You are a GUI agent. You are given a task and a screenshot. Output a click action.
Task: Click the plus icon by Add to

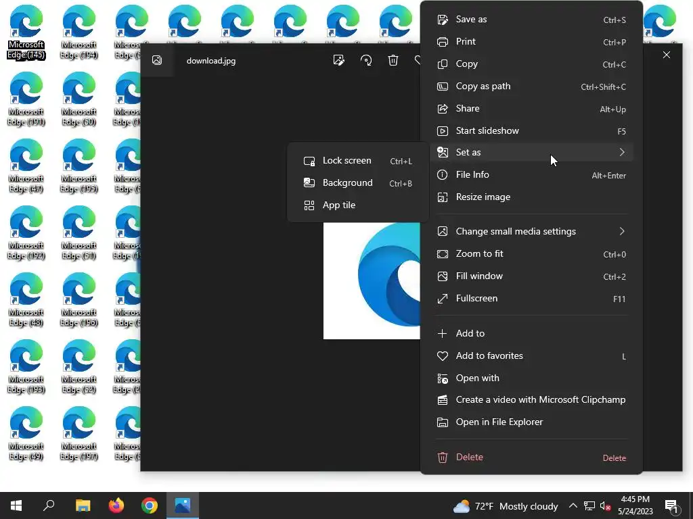443,334
